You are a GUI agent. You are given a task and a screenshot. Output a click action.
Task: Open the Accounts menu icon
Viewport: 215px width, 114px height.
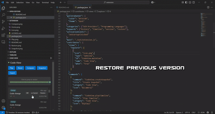click(3, 101)
